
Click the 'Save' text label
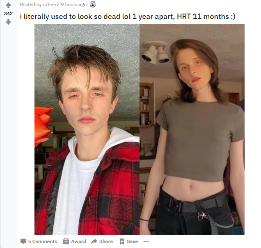tap(132, 241)
